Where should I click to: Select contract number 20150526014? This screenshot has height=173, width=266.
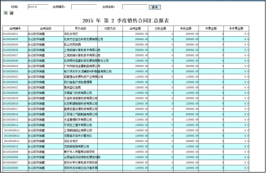[x=11, y=125]
